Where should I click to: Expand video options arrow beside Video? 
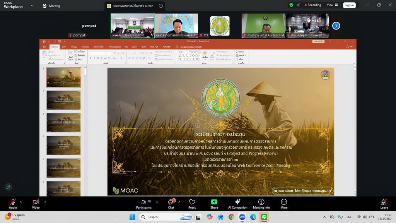point(45,202)
